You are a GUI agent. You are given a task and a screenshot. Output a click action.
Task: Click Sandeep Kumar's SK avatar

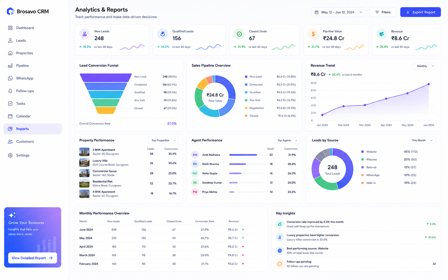(195, 183)
